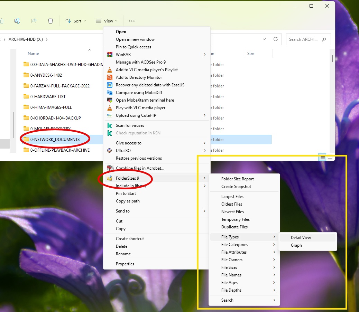The height and width of the screenshot is (312, 359).
Task: Click the UltraISO disc icon
Action: pyautogui.click(x=110, y=151)
